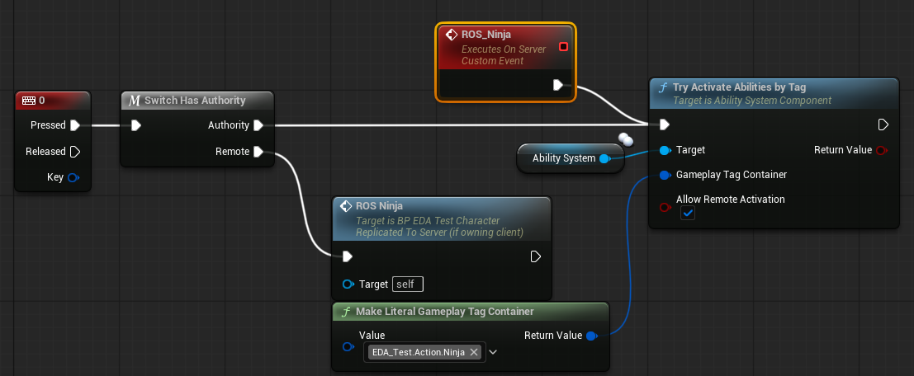Click the Authority output pin on Switch Has Authority
This screenshot has width=914, height=376.
258,125
